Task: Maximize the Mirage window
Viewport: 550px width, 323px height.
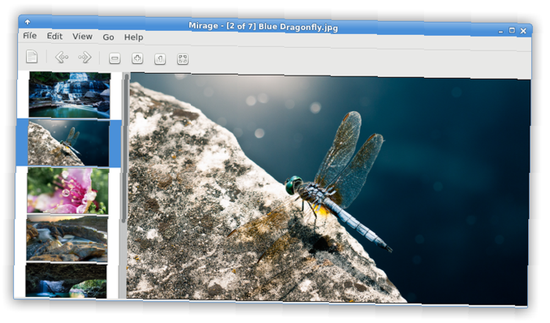Action: click(x=512, y=31)
